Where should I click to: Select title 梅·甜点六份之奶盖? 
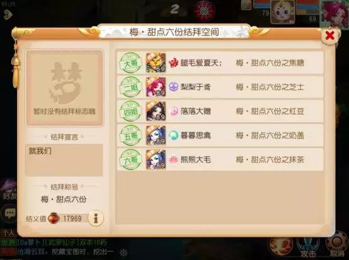[270, 135]
